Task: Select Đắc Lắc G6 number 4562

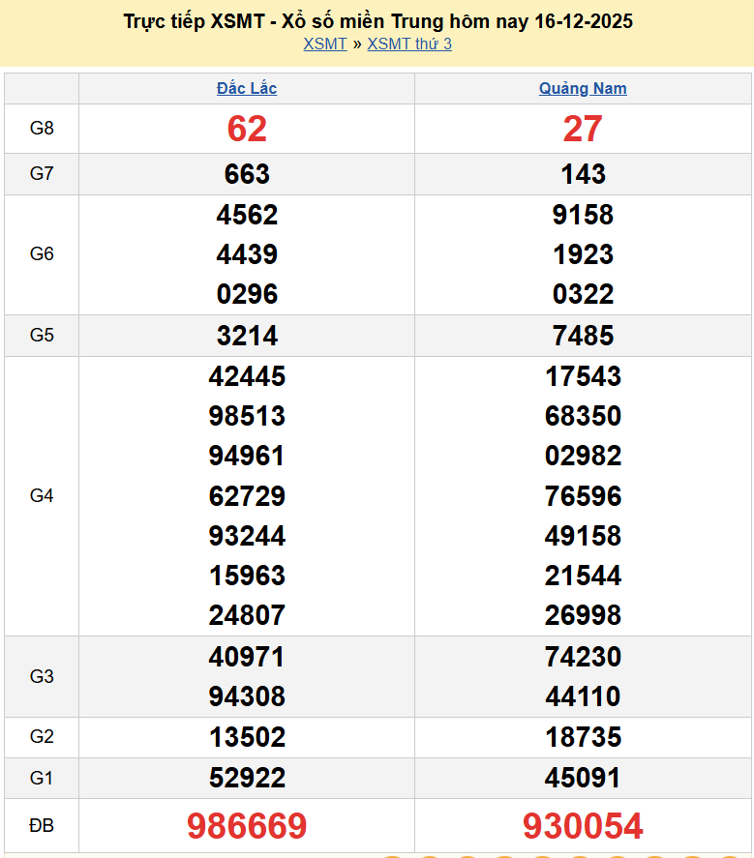Action: point(247,215)
